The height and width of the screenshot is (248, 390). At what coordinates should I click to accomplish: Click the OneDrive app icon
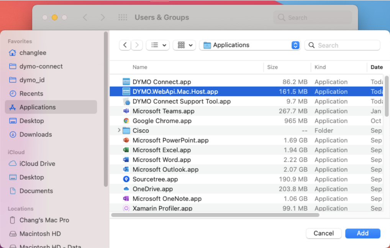(126, 189)
